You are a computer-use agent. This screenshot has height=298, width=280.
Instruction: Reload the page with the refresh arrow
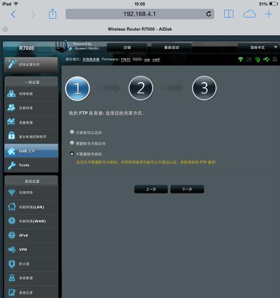(209, 14)
